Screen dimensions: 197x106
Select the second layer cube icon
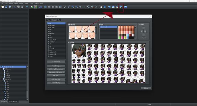point(49,7)
